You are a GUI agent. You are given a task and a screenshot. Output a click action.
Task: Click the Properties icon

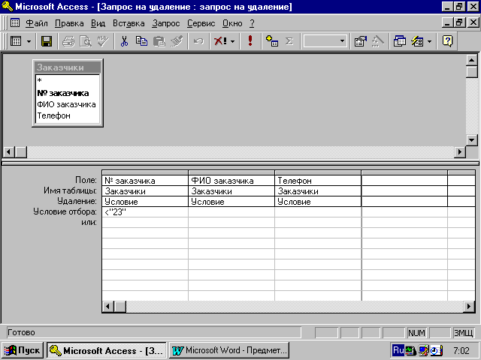(361, 41)
